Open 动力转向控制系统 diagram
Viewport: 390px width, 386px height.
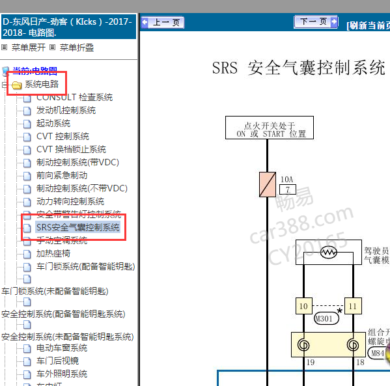[x=70, y=201]
